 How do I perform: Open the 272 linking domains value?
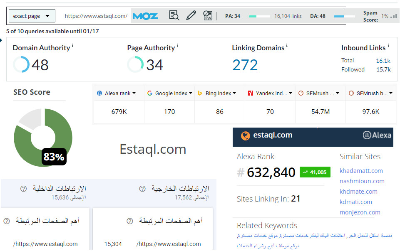(245, 65)
